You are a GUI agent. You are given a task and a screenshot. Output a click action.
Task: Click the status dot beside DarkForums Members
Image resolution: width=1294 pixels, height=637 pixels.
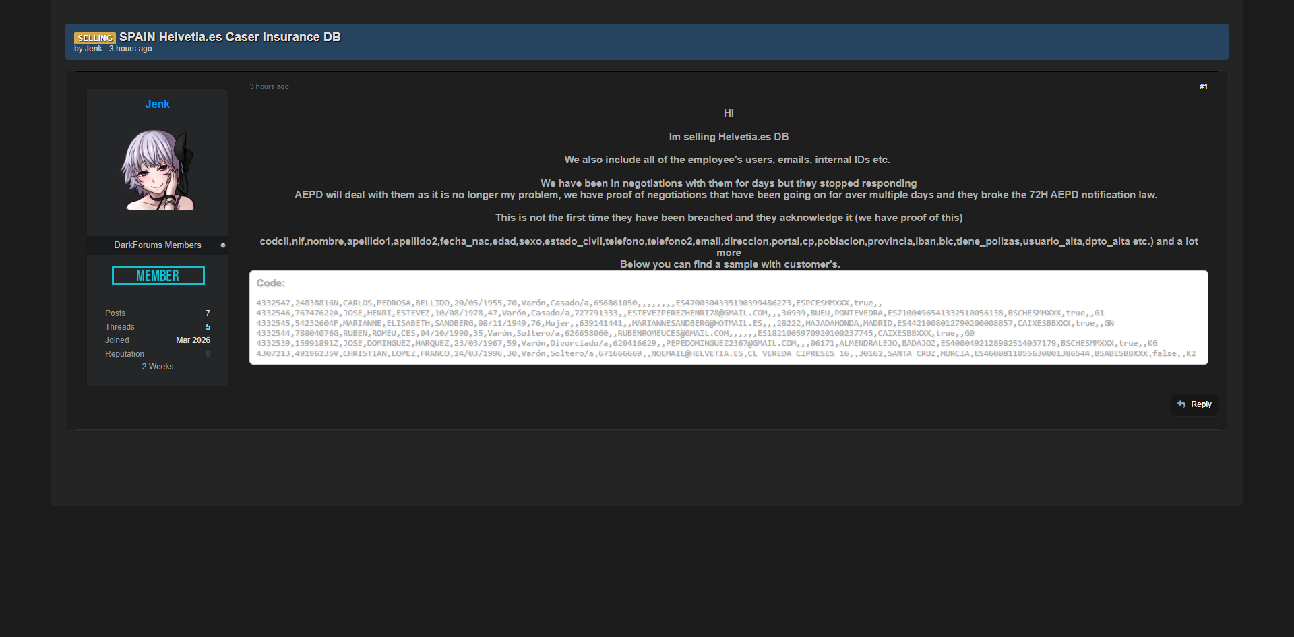tap(223, 245)
